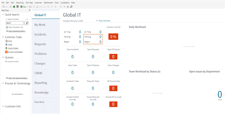Switch to the Incidents tab

[40, 34]
